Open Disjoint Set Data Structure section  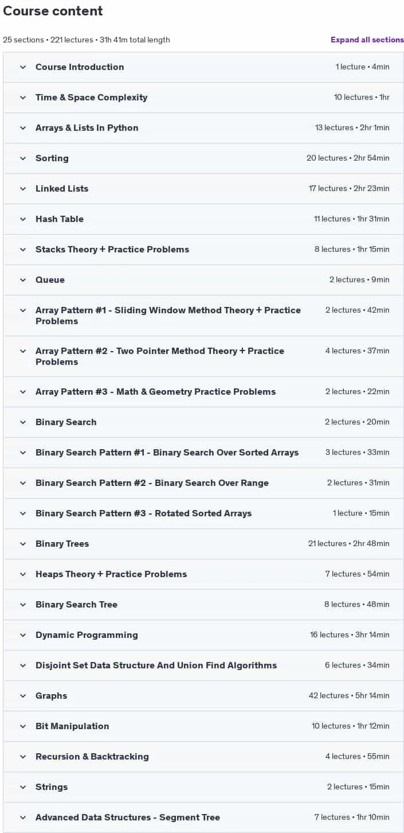(203, 665)
